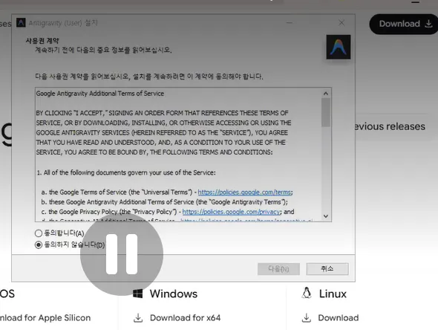Open the previous releases link

(x=390, y=126)
